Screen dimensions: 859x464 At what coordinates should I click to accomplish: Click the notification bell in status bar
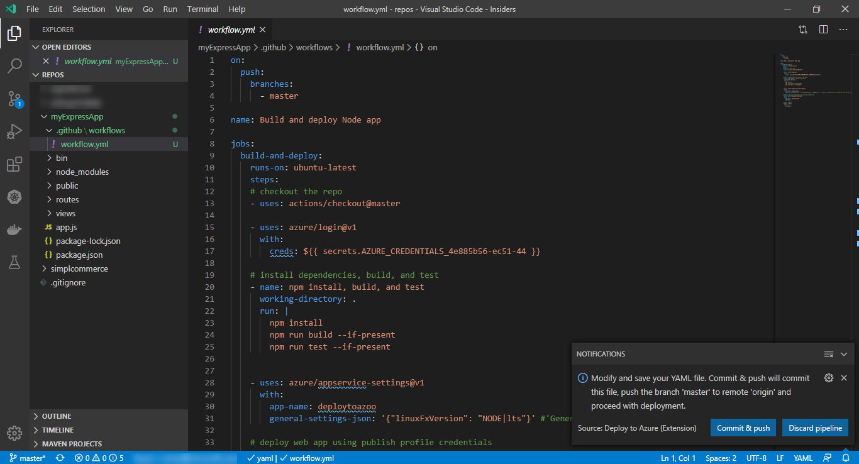pyautogui.click(x=846, y=458)
